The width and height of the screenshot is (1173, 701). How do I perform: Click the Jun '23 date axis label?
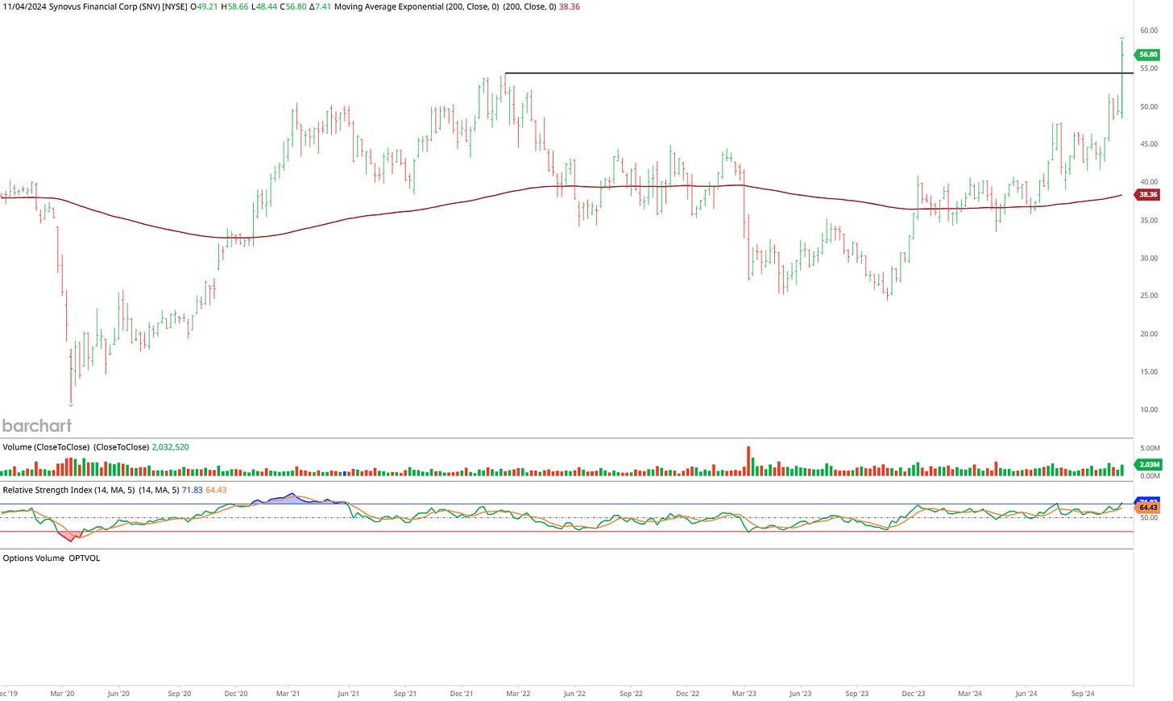point(800,693)
